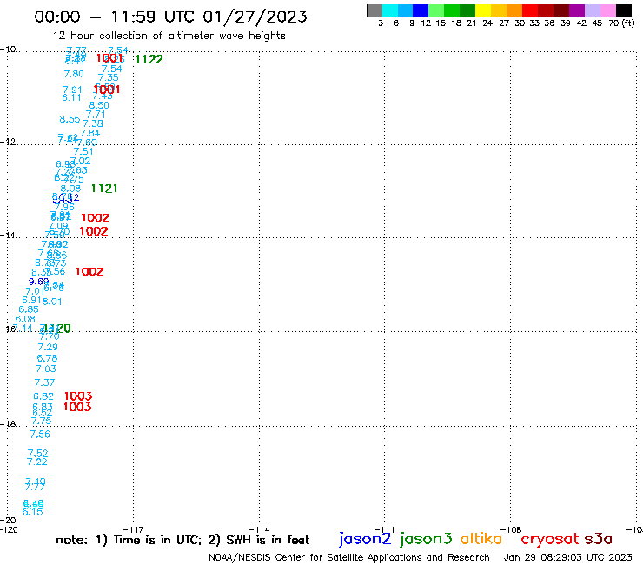Select the pink 70 ft legend swatch
This screenshot has width=643, height=565.
click(x=608, y=10)
